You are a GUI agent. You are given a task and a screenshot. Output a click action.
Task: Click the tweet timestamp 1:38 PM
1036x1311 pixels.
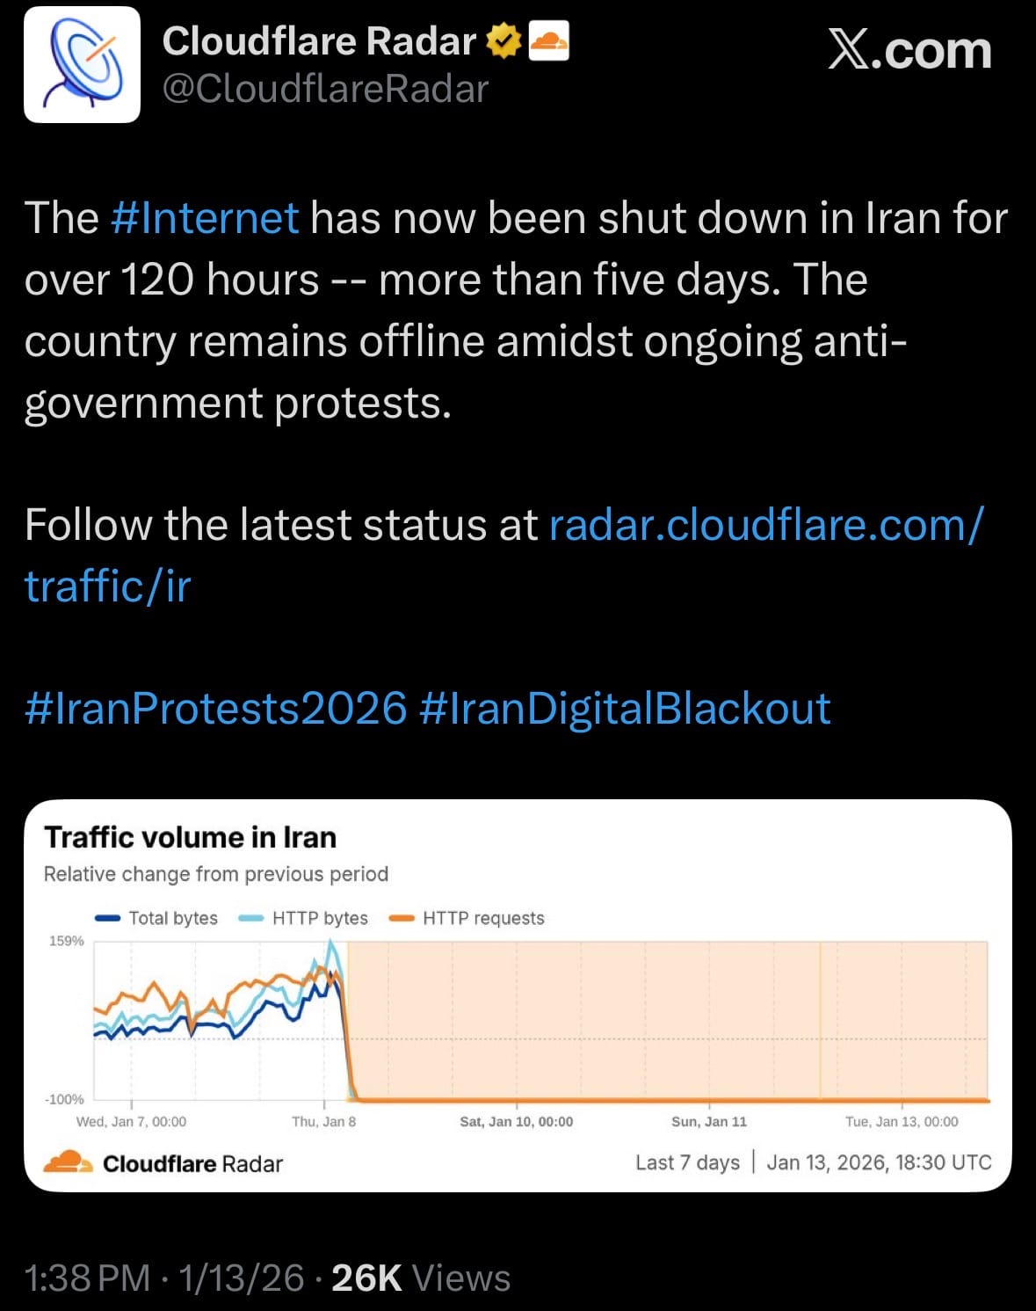point(88,1278)
